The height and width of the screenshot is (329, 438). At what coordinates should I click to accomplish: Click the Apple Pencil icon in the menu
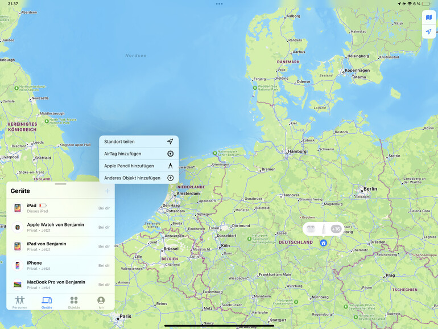(x=171, y=166)
